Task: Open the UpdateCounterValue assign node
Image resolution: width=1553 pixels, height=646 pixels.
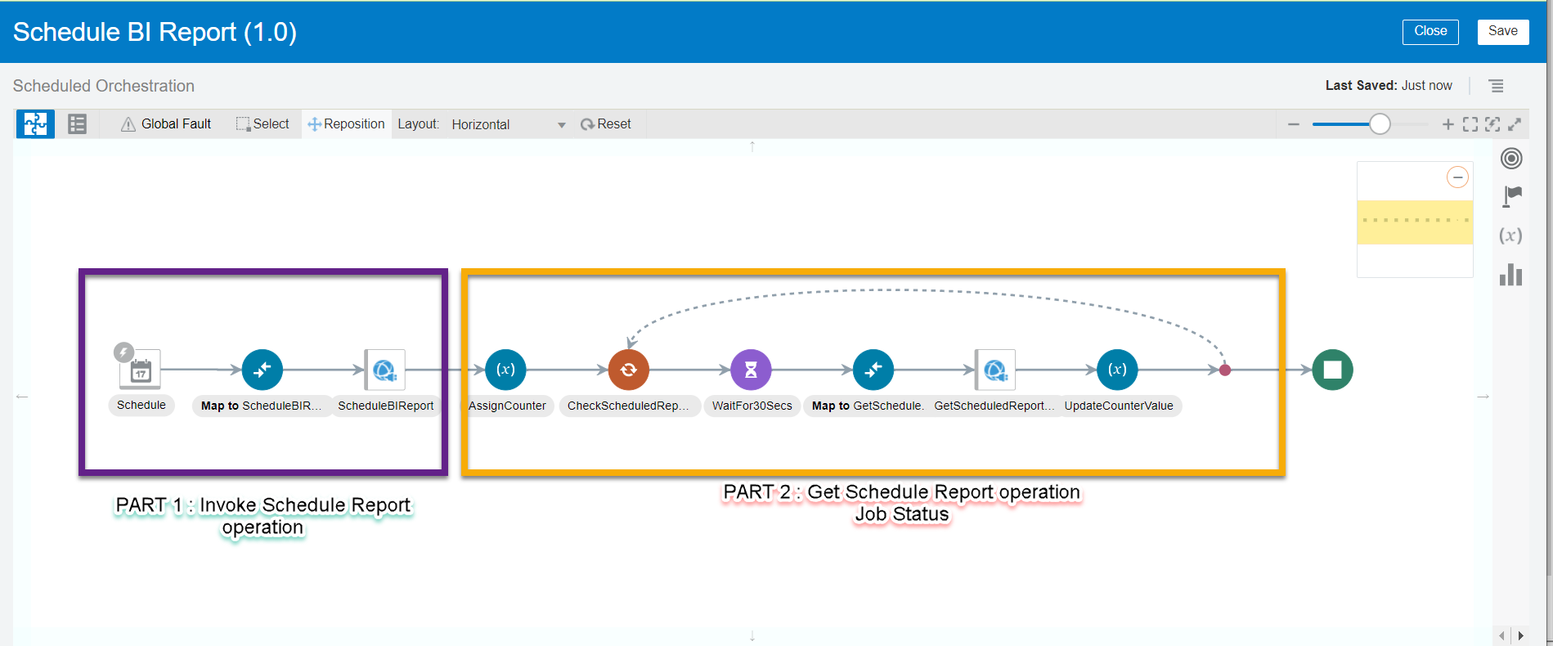Action: [x=1116, y=370]
